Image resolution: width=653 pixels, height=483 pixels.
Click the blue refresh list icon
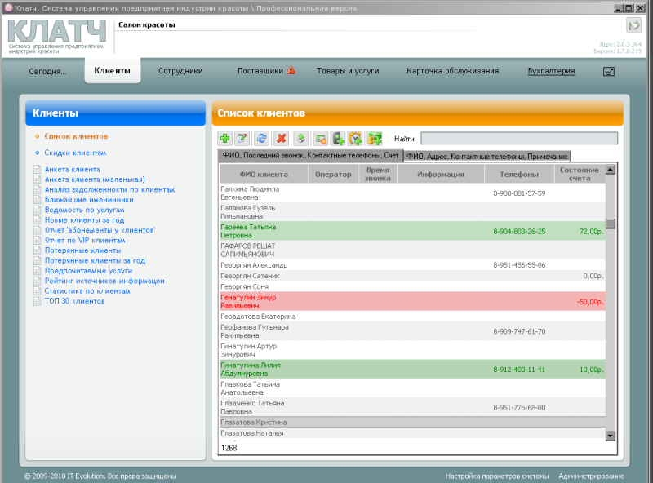(262, 139)
